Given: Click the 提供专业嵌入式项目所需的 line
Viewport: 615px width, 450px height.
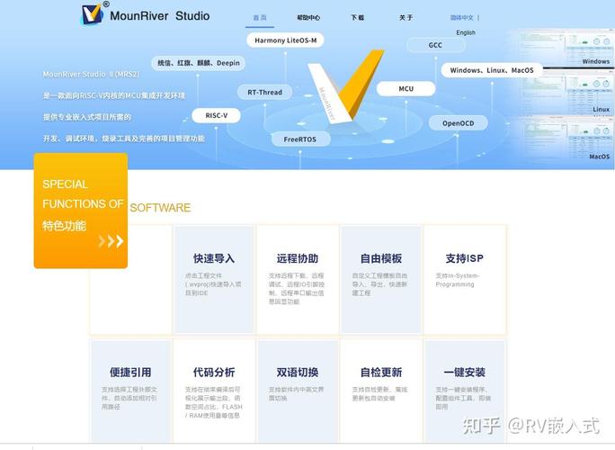Looking at the screenshot, I should 86,117.
